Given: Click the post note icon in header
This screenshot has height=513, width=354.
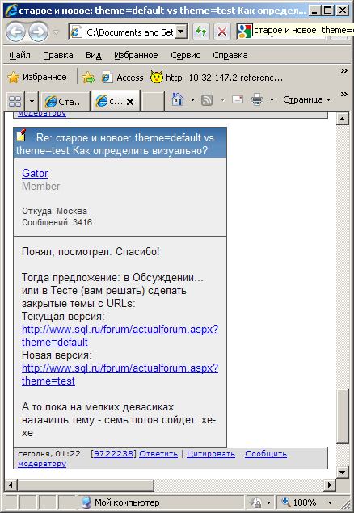Looking at the screenshot, I should click(21, 135).
